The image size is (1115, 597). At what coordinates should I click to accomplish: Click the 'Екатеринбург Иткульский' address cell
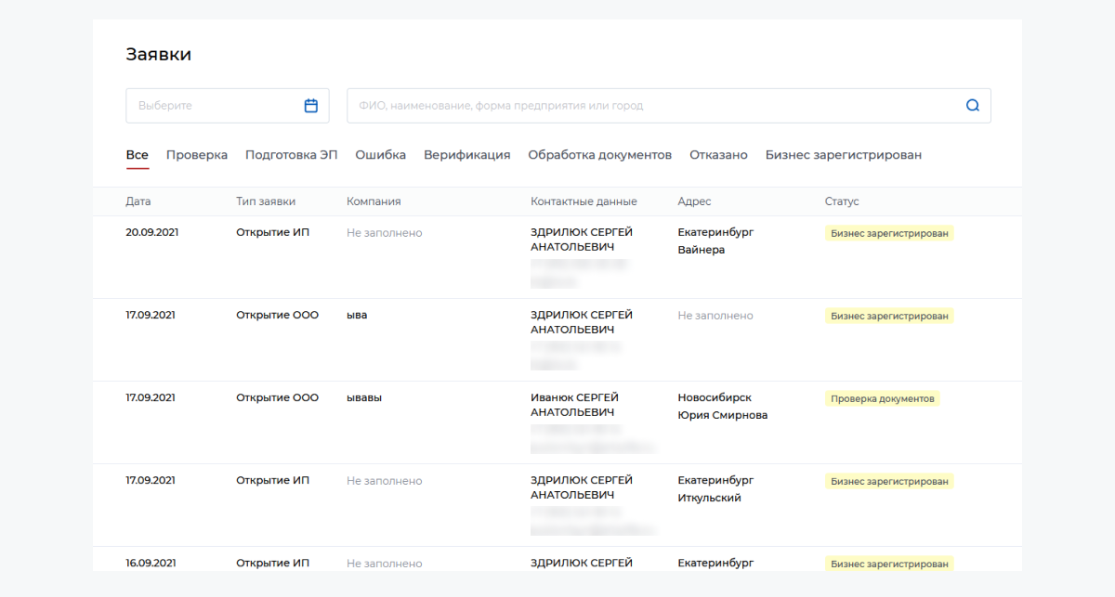point(715,488)
